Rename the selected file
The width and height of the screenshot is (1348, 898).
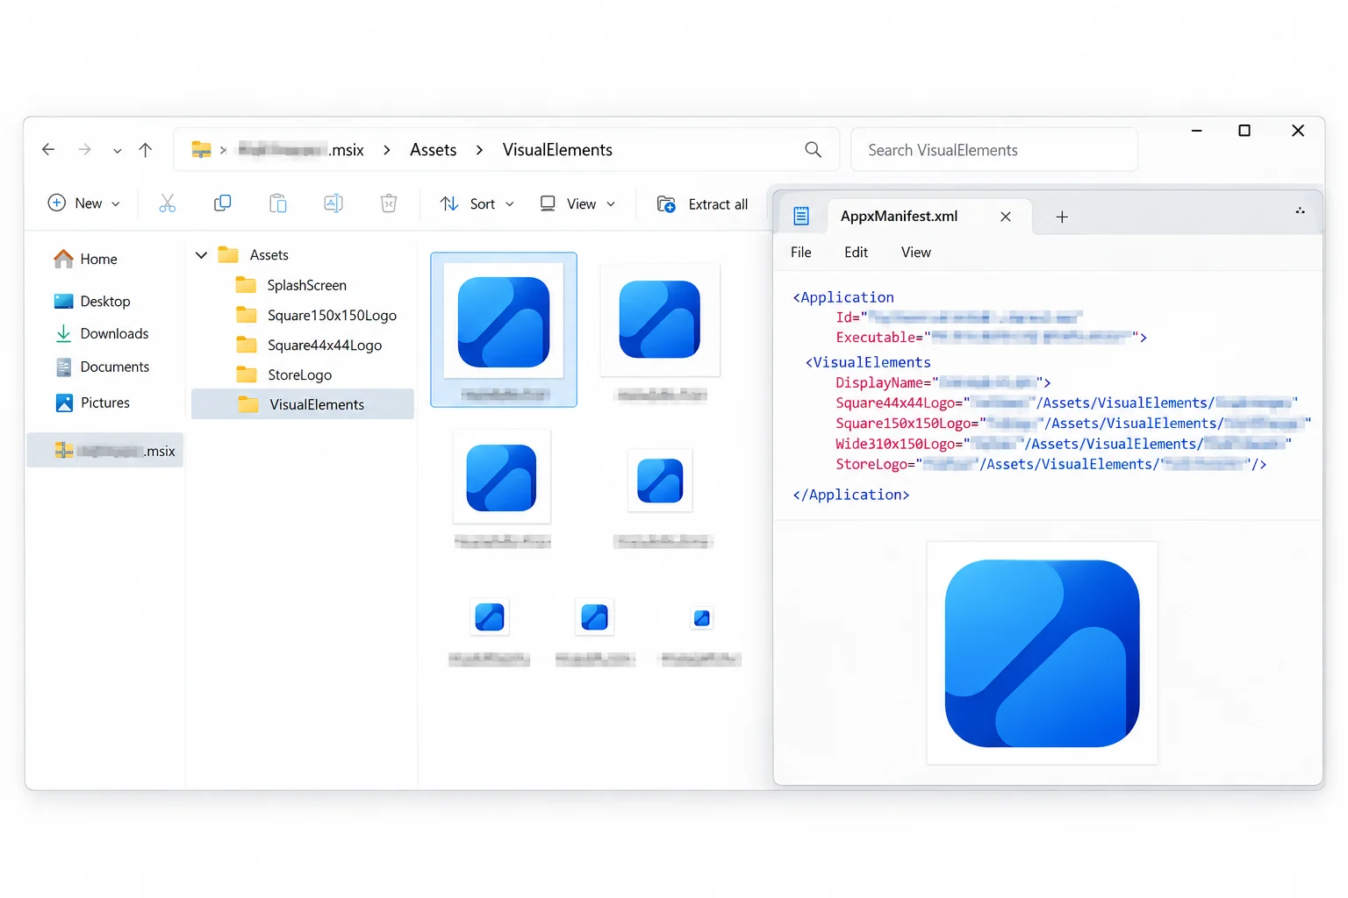[x=333, y=203]
